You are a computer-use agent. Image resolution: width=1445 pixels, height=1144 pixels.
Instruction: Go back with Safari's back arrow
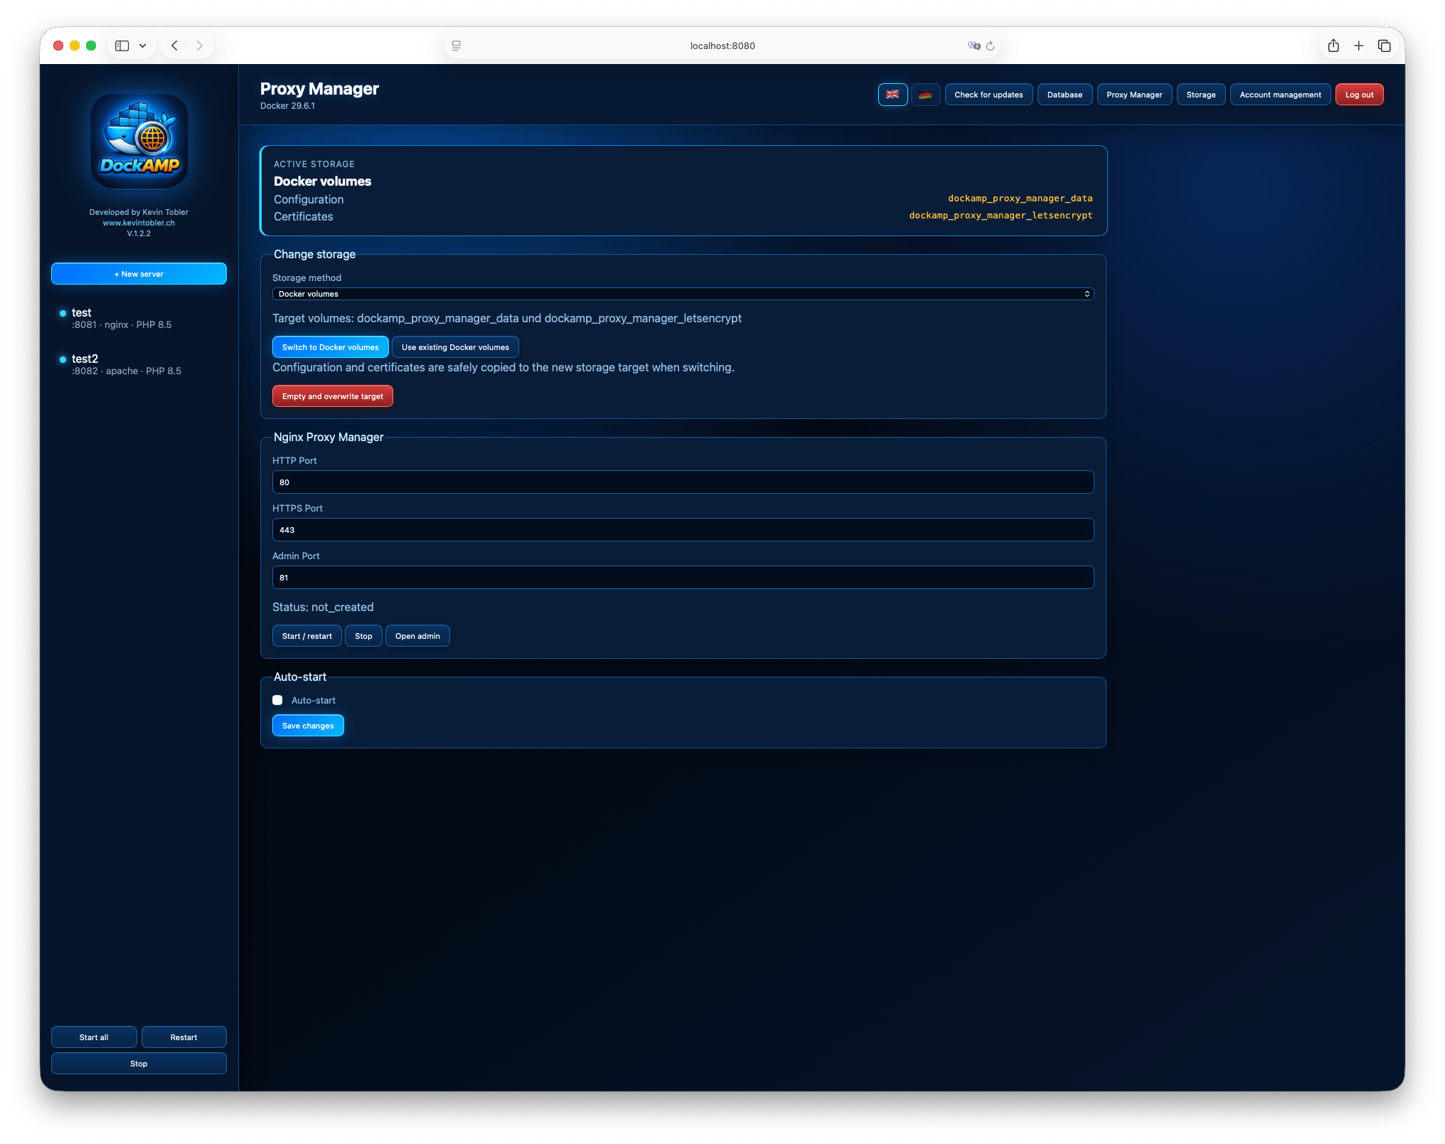coord(174,46)
